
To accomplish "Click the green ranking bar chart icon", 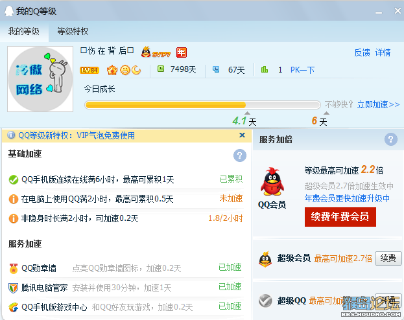I will pos(265,69).
